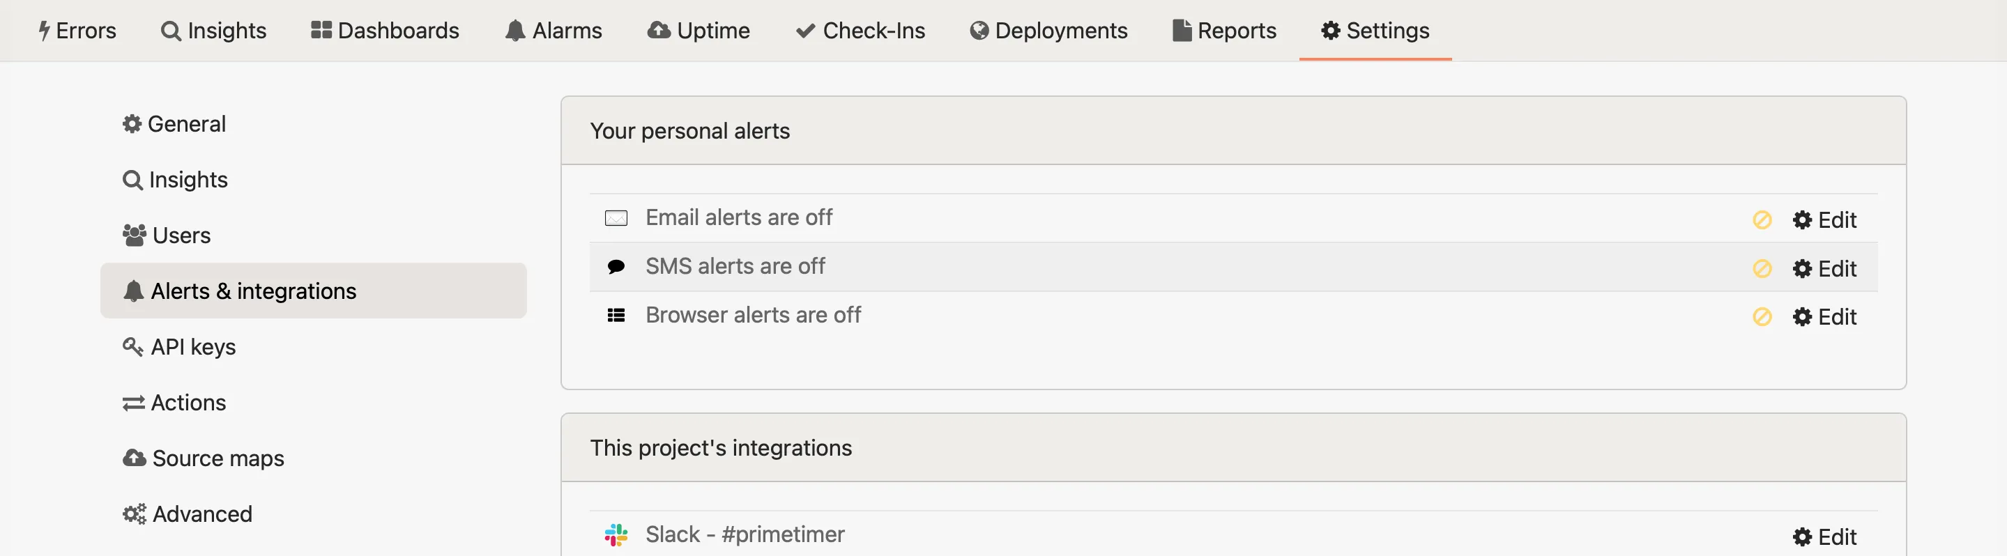2007x556 pixels.
Task: Click the arrows icon next to Actions
Action: point(132,402)
